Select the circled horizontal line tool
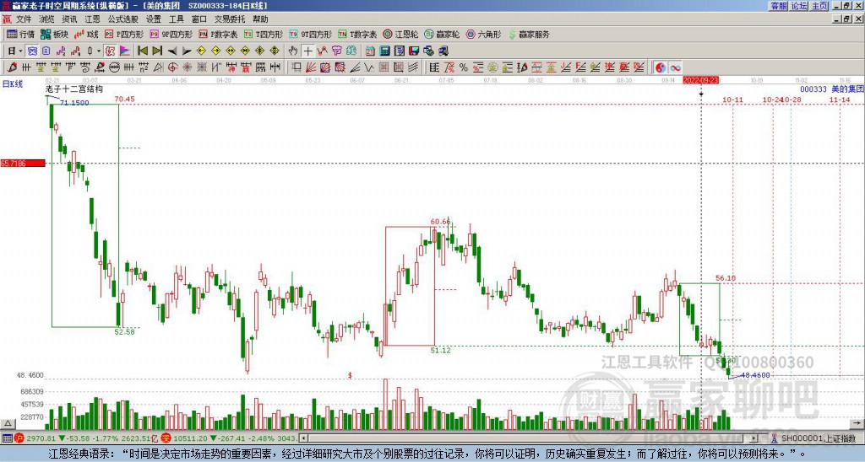The height and width of the screenshot is (462, 865). (x=114, y=67)
